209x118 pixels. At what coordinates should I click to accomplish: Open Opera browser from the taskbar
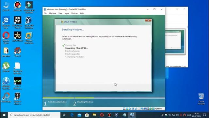click(102, 115)
